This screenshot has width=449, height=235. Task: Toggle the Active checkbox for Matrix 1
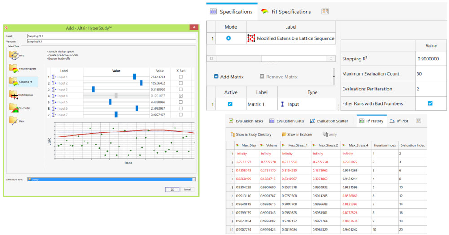click(x=230, y=104)
